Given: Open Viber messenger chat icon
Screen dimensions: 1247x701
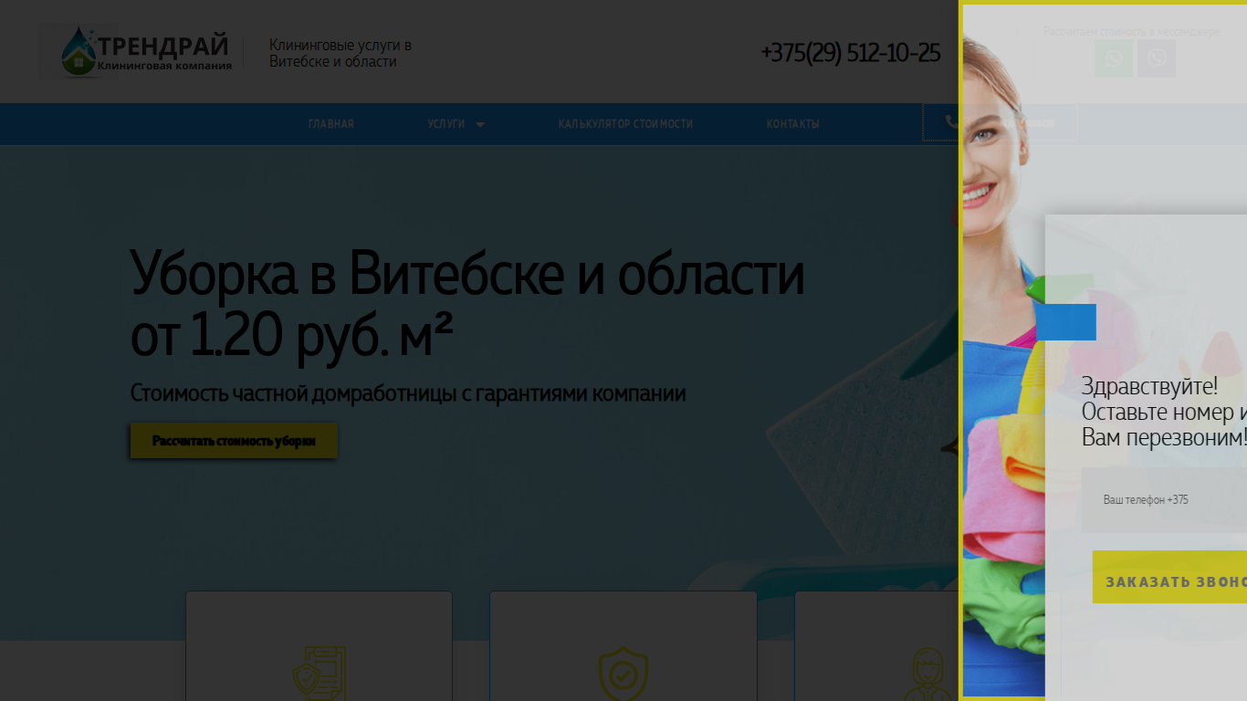Looking at the screenshot, I should tap(1157, 58).
